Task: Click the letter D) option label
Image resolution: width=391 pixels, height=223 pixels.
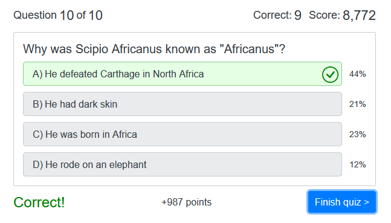Action: pos(37,164)
